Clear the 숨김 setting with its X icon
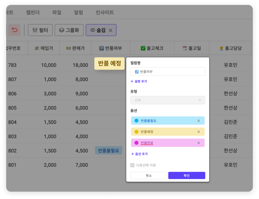The image size is (259, 199). (111, 30)
